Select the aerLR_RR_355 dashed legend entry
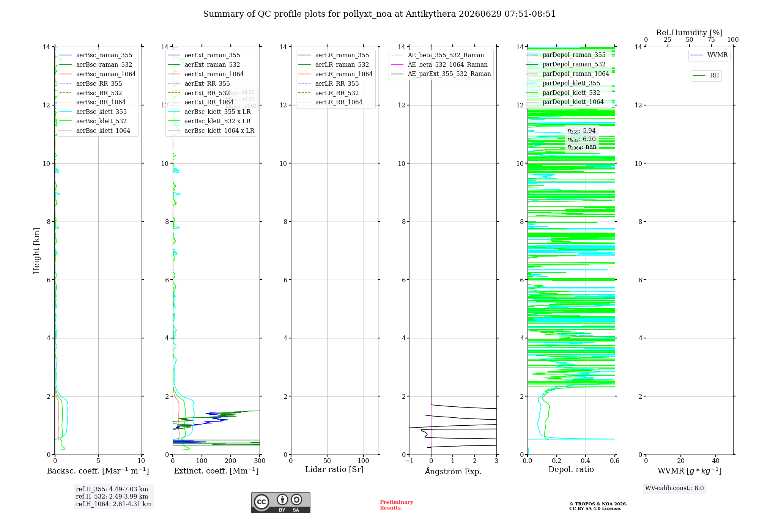This screenshot has width=759, height=516. tap(329, 84)
